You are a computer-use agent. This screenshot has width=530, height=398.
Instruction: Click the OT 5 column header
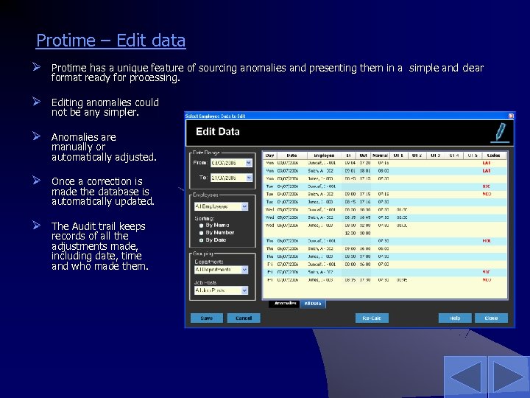472,156
